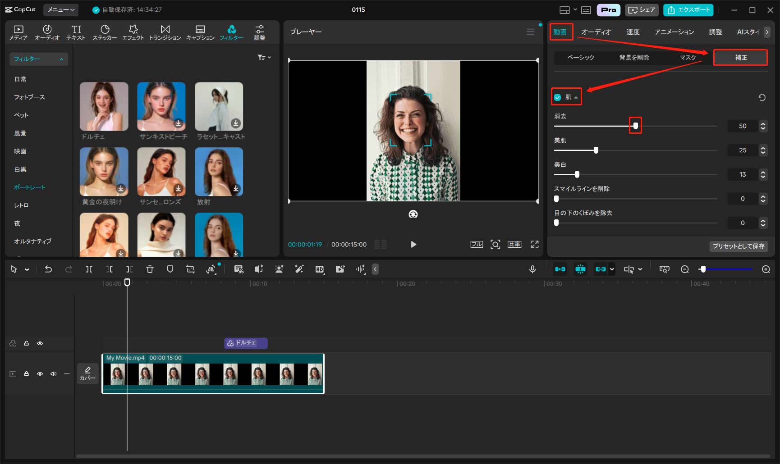The width and height of the screenshot is (780, 464).
Task: Click the fullscreen icon in player
Action: [535, 244]
